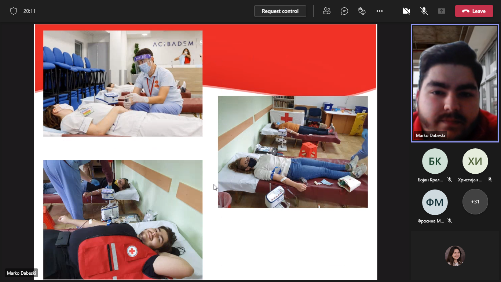Open the participants panel

[326, 11]
